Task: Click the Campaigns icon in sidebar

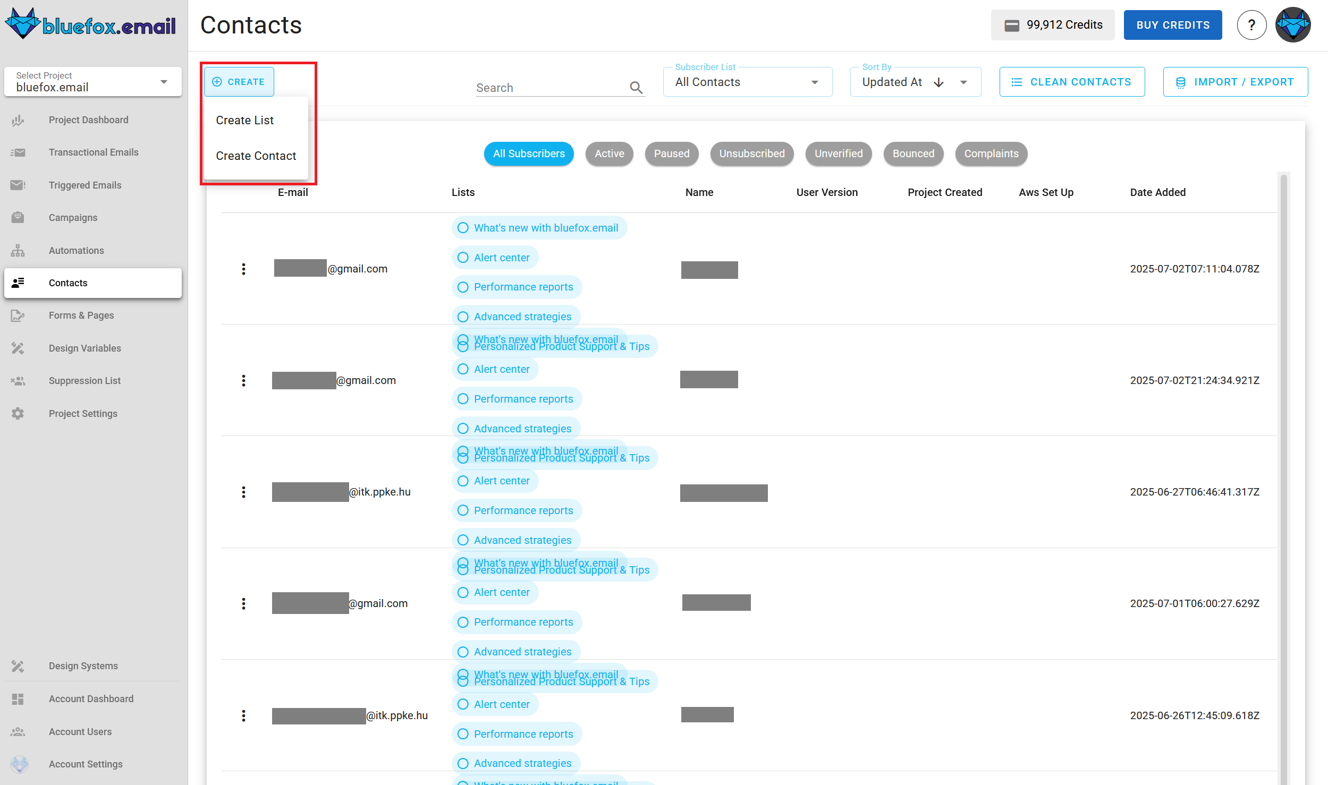Action: pyautogui.click(x=18, y=217)
